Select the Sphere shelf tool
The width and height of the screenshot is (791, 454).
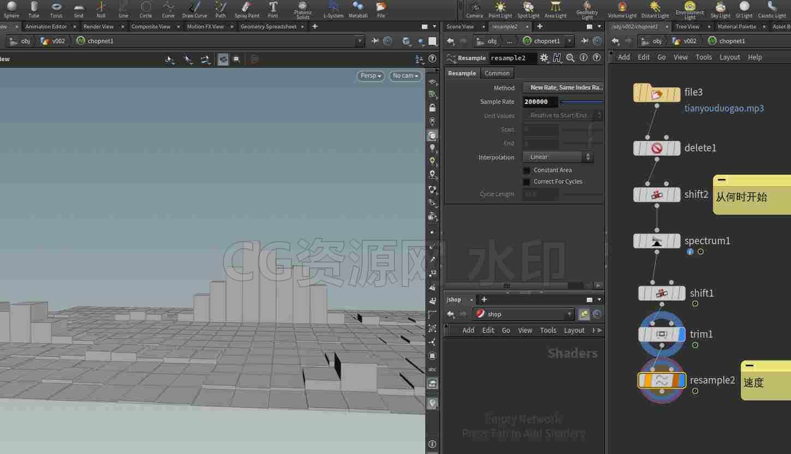tap(11, 9)
